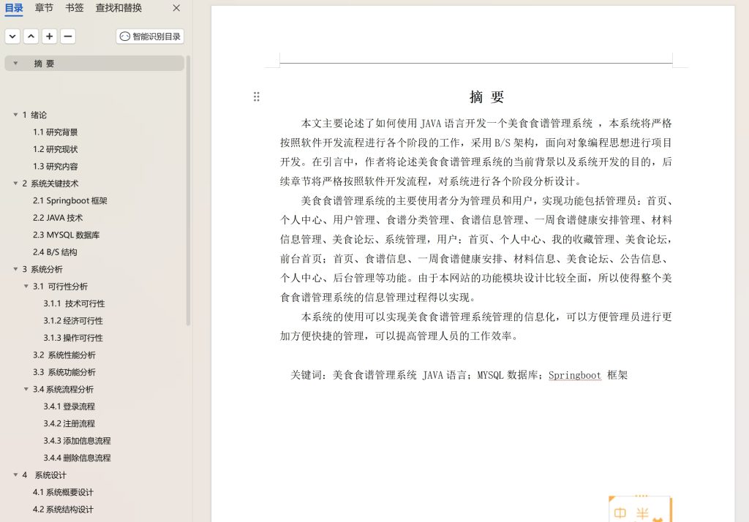This screenshot has height=522, width=749.
Task: Open 4.1 系统概要设计 outline entry
Action: pos(63,492)
